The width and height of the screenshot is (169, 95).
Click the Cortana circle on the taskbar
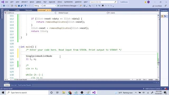51,93
